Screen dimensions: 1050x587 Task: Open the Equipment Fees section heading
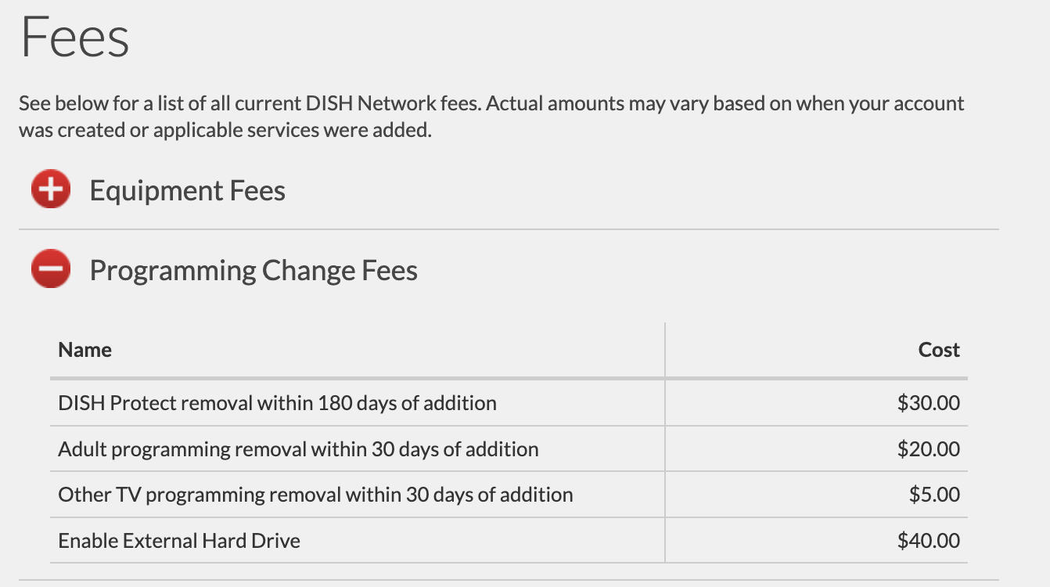(x=188, y=190)
